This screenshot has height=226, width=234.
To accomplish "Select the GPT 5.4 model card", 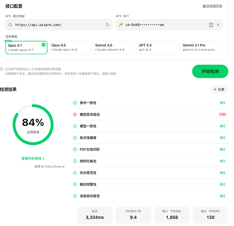I will click(158, 47).
